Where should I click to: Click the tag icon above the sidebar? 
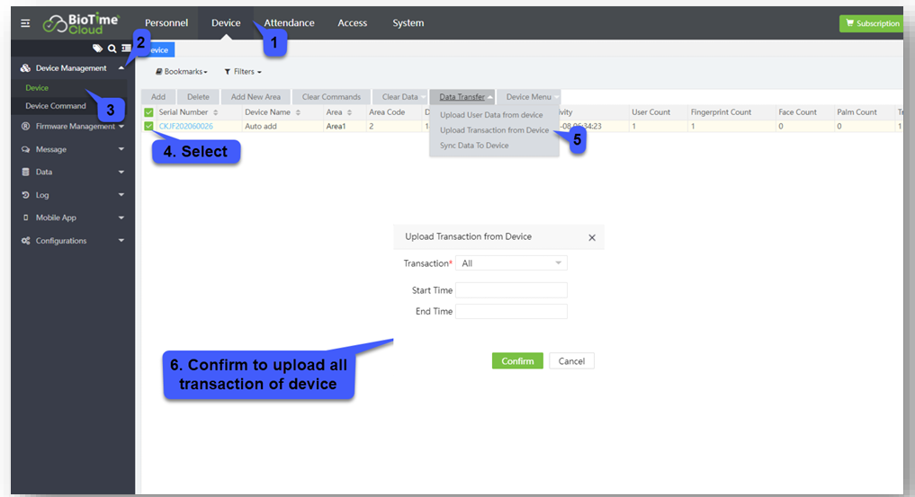[x=97, y=49]
